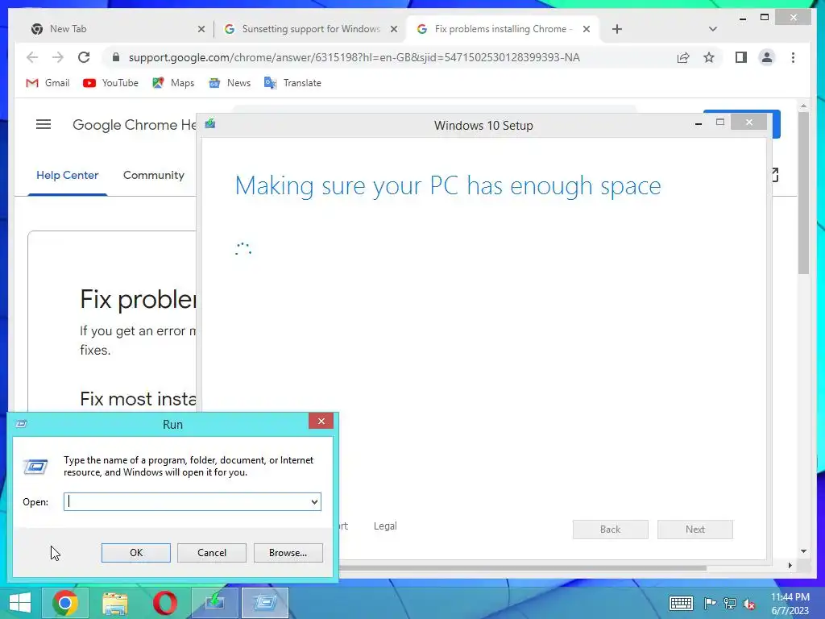
Task: Click the muted volume tray icon
Action: click(x=749, y=604)
